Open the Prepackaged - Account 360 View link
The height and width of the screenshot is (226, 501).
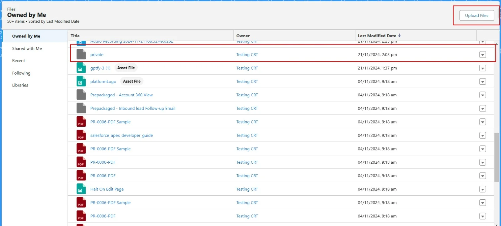(122, 95)
